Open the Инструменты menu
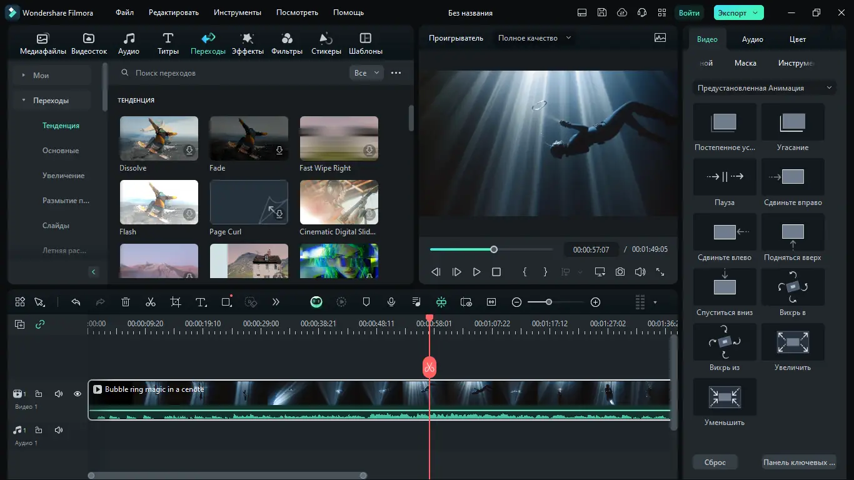 click(237, 12)
